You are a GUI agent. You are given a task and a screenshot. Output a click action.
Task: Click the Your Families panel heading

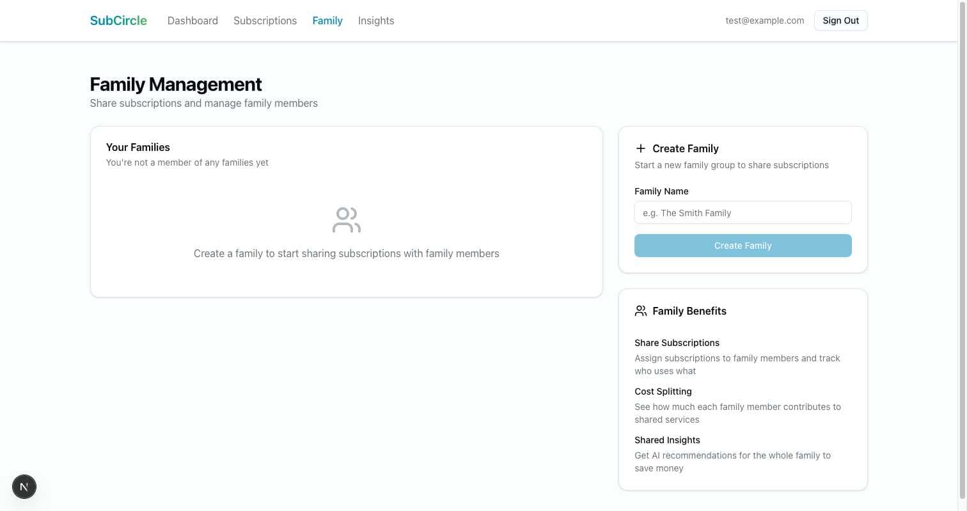[138, 147]
